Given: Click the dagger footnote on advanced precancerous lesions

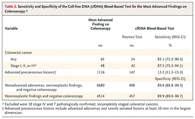Looking at the screenshot, I should point(97,111).
